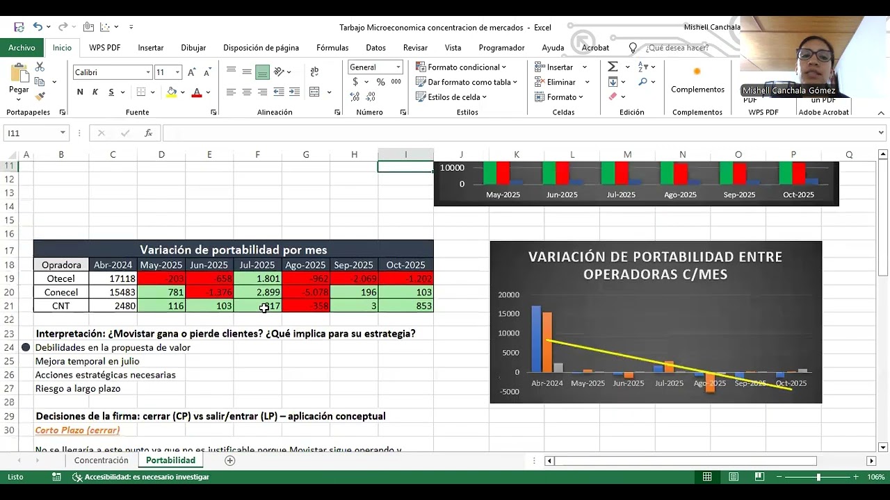The width and height of the screenshot is (890, 500).
Task: Expand the Formato condicional menu
Action: click(x=461, y=67)
